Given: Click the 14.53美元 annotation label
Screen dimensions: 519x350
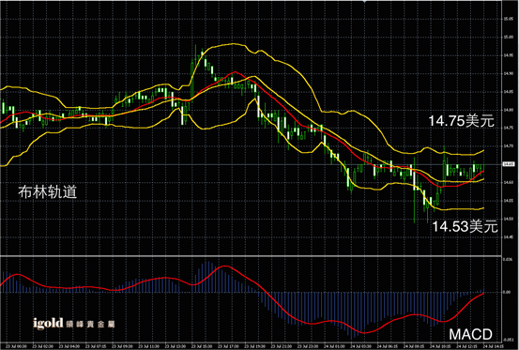Looking at the screenshot, I should 466,226.
